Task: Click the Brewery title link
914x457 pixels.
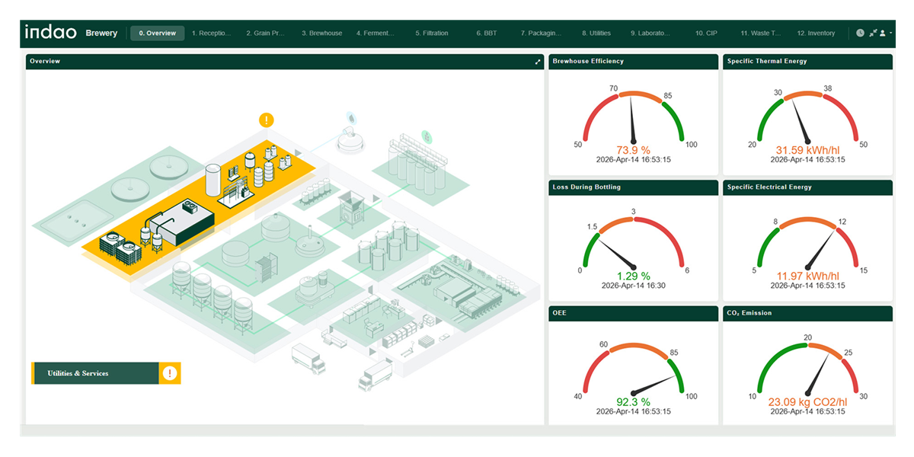Action: point(101,34)
